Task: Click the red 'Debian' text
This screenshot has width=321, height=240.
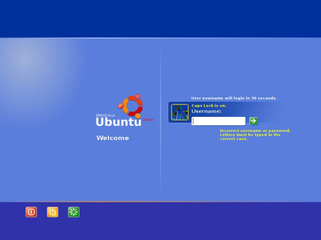Action: pos(148,120)
